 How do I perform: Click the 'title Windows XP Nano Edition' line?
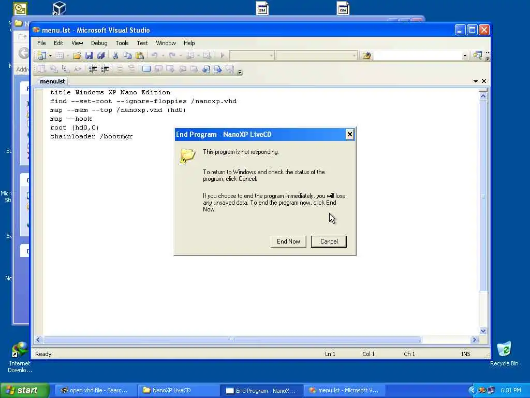[110, 92]
